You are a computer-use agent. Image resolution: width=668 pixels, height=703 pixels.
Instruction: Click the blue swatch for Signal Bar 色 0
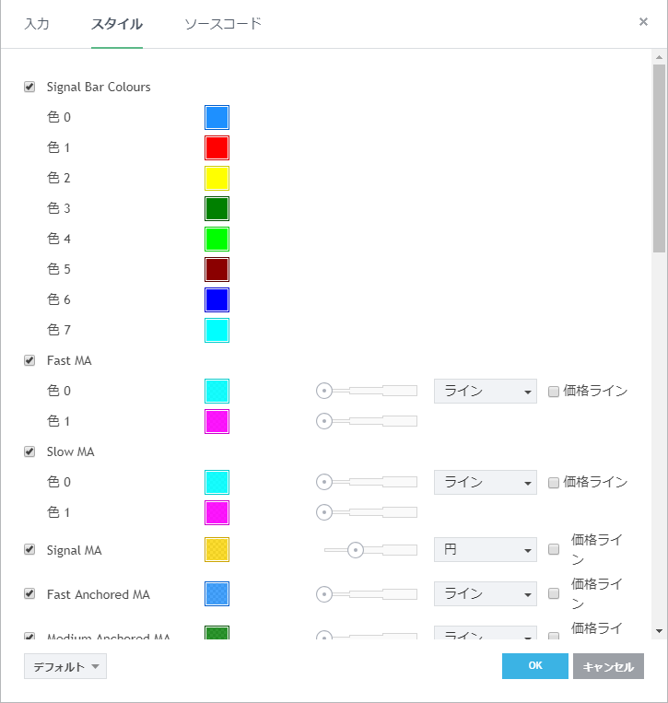pyautogui.click(x=217, y=117)
